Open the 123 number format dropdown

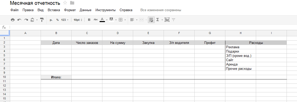[x=65, y=20]
